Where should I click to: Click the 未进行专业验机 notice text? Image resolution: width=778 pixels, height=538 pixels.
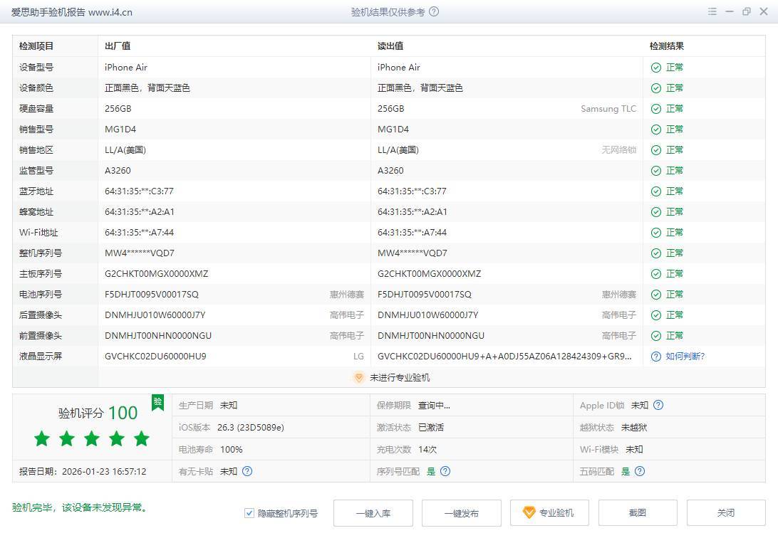[399, 378]
